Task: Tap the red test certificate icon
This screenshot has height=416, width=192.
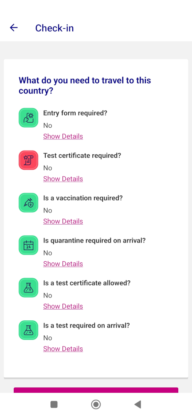Action: [28, 160]
